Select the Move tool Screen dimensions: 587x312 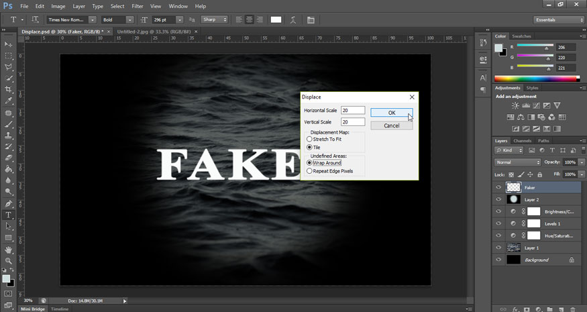pyautogui.click(x=8, y=44)
